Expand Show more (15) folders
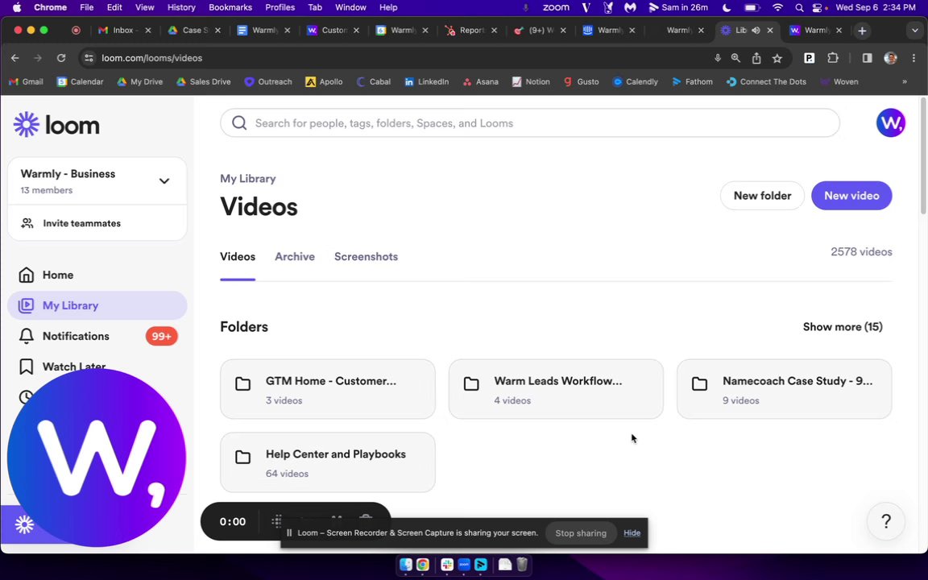Viewport: 928px width, 580px height. [x=842, y=327]
